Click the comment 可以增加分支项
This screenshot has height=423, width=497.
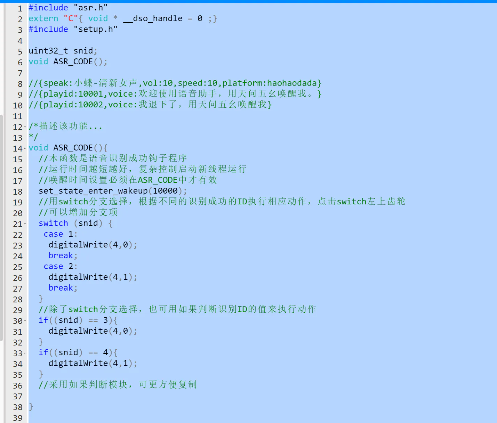(x=78, y=212)
